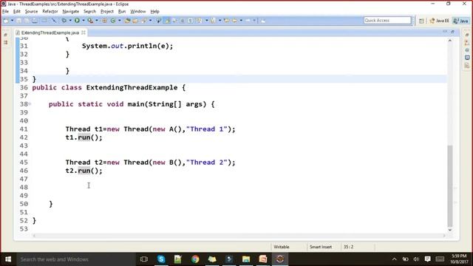Click the Quick Access search field
Viewport: 473px width, 266px height.
tap(387, 20)
